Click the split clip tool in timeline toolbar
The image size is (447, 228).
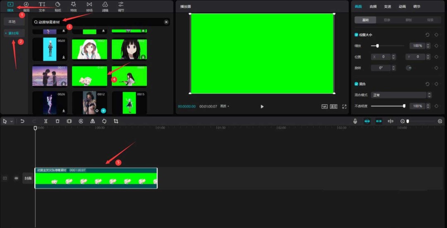pos(46,121)
